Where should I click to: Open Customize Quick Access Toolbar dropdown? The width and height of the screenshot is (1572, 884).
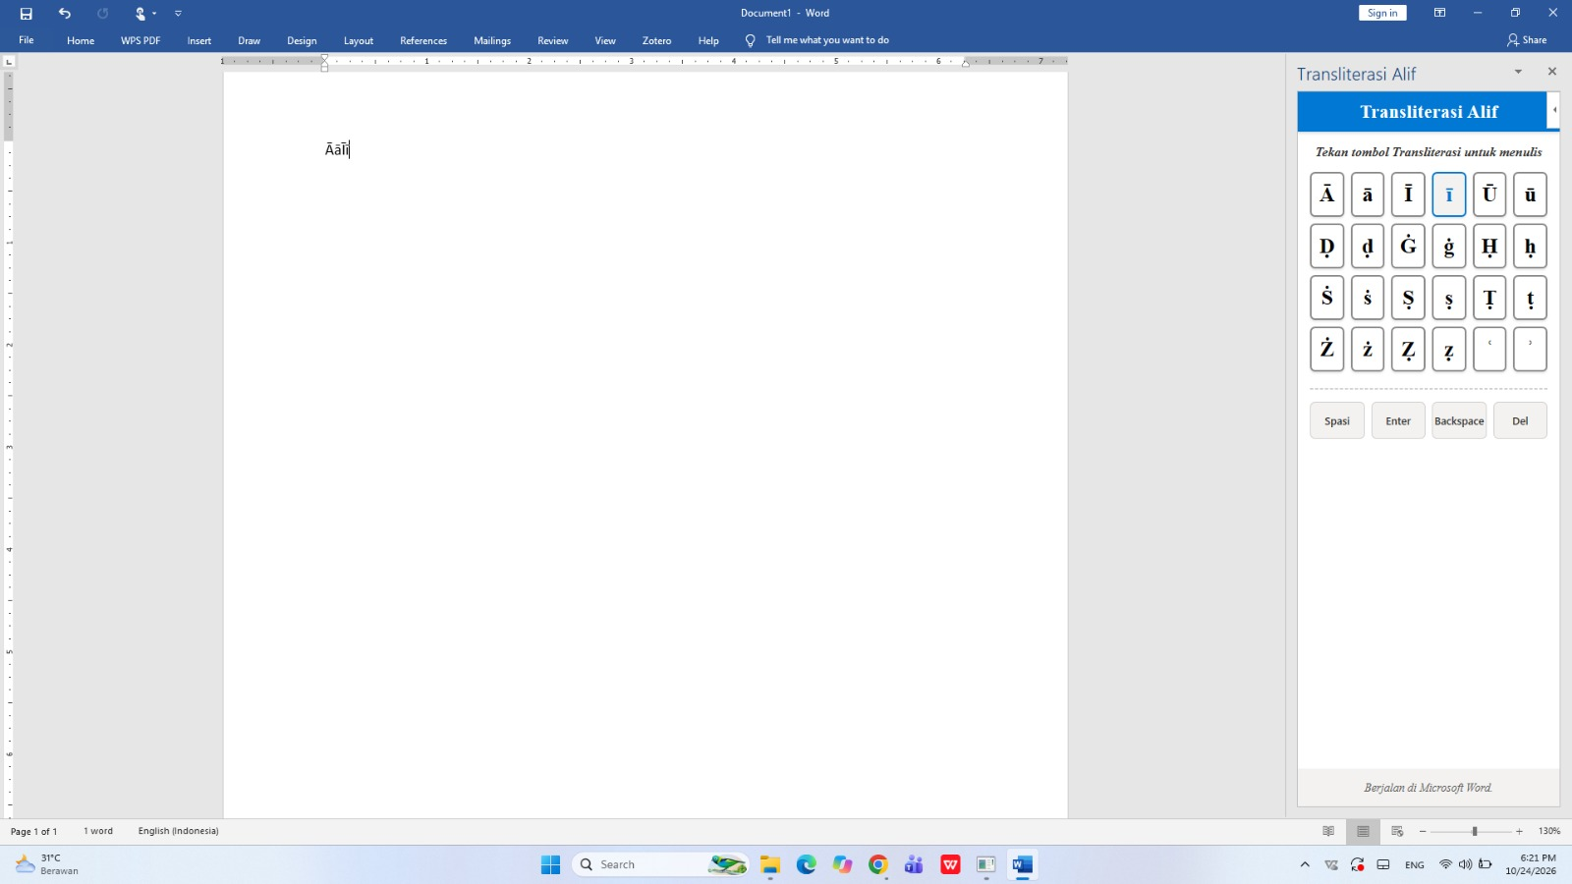[178, 14]
